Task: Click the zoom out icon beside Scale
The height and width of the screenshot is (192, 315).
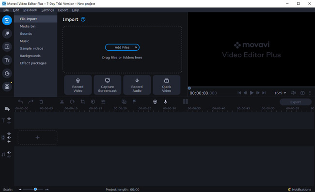Action: click(x=20, y=190)
